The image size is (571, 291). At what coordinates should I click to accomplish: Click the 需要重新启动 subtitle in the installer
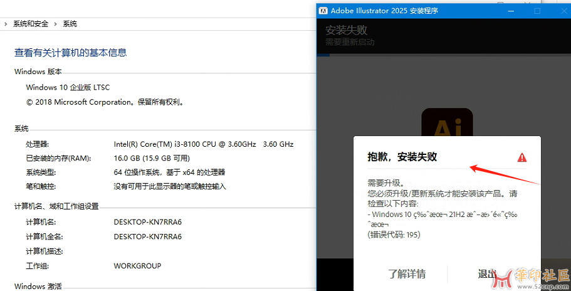pyautogui.click(x=350, y=42)
